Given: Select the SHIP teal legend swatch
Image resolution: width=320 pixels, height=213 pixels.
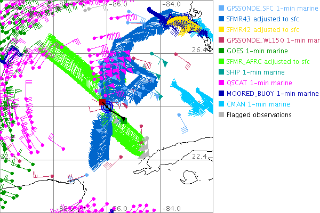Looking at the screenshot, I should coord(221,72).
